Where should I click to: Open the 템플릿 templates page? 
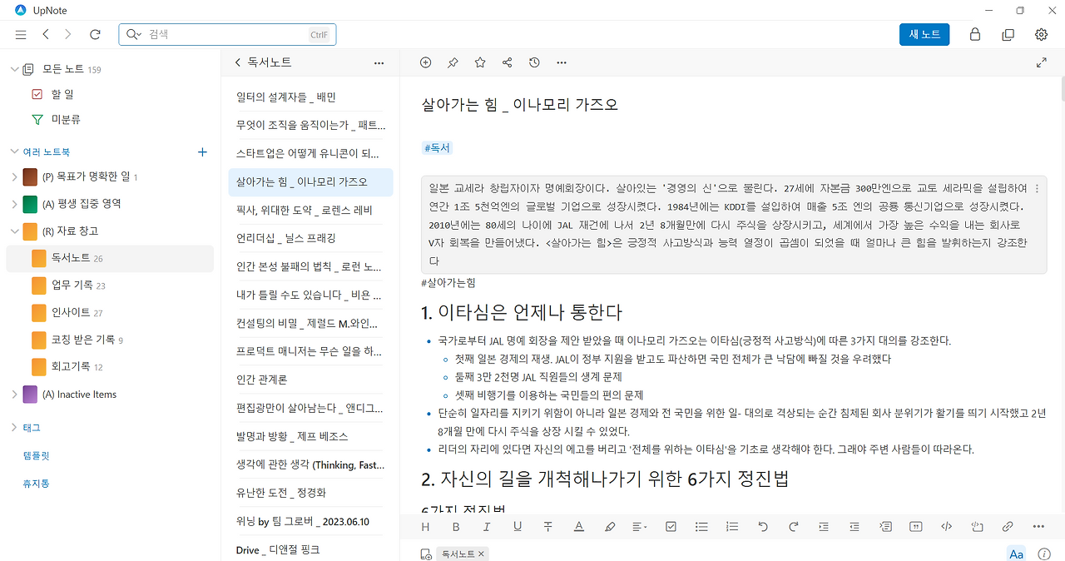pyautogui.click(x=37, y=455)
